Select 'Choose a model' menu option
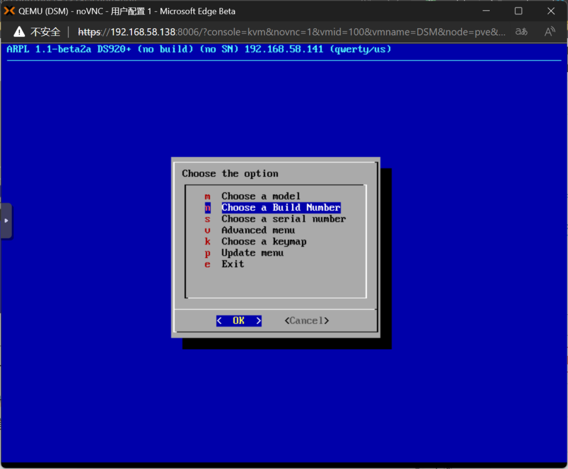568x469 pixels. tap(261, 196)
